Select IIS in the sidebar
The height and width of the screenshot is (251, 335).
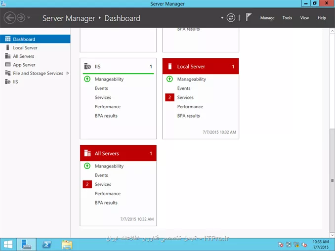click(35, 82)
